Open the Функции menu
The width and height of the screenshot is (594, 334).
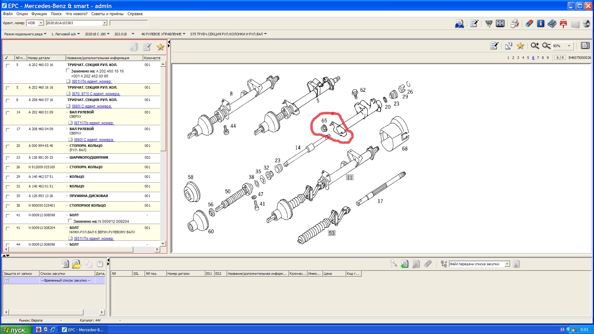tap(39, 14)
